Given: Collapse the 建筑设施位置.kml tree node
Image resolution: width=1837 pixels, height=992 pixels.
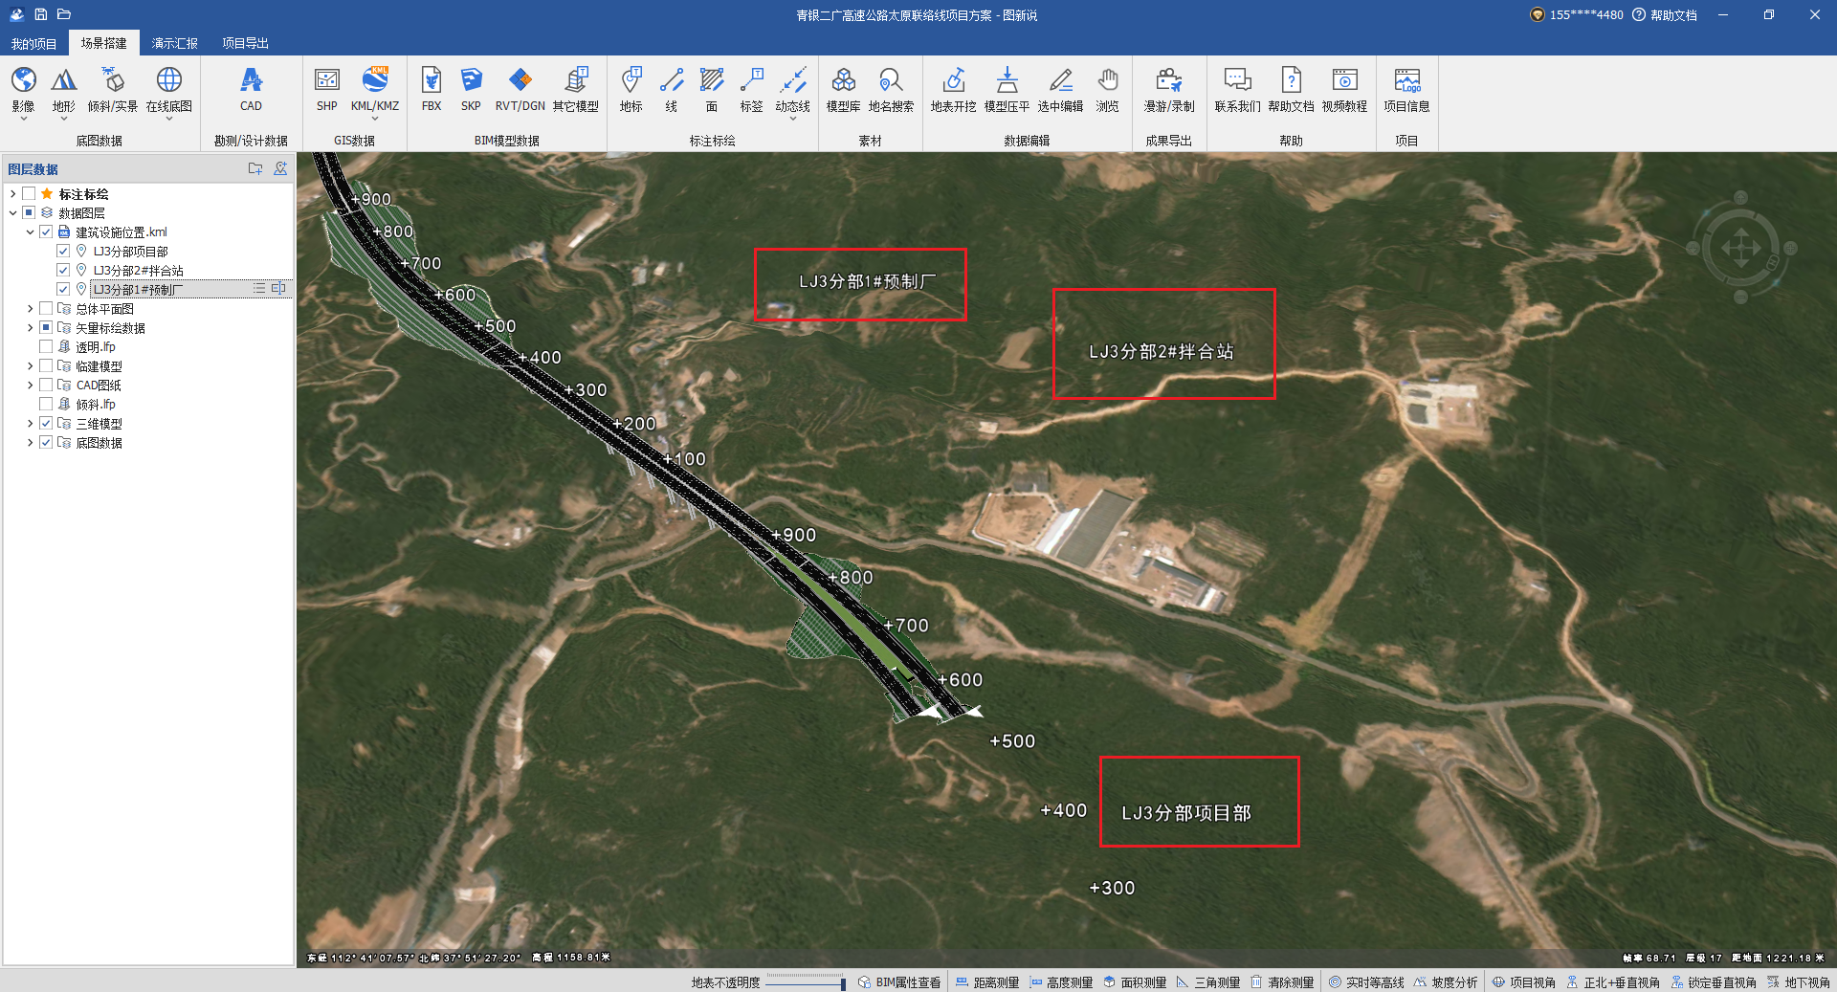Looking at the screenshot, I should point(31,232).
